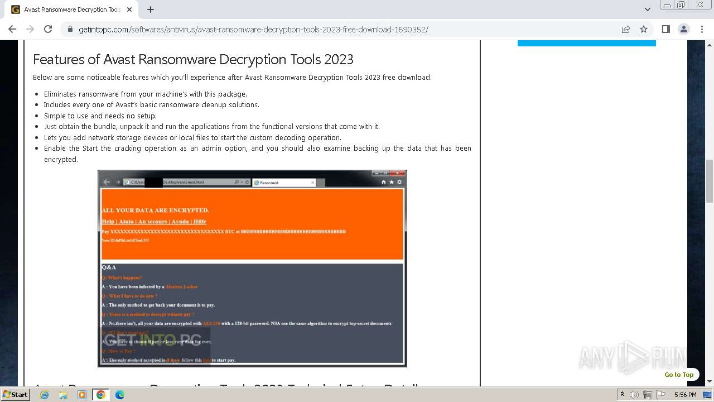Click the browser Forward arrow

click(30, 29)
